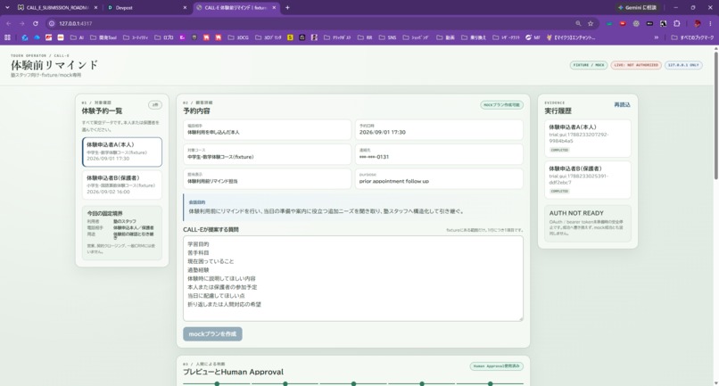Open the Extensions puzzle-piece icon

click(677, 23)
